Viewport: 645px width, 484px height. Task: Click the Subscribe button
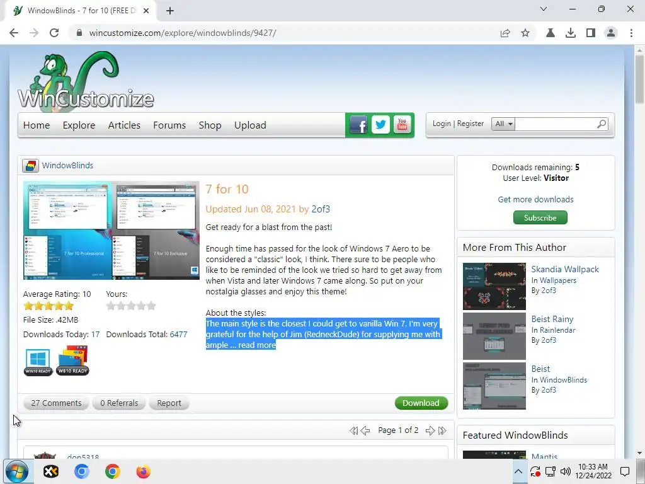(x=540, y=217)
